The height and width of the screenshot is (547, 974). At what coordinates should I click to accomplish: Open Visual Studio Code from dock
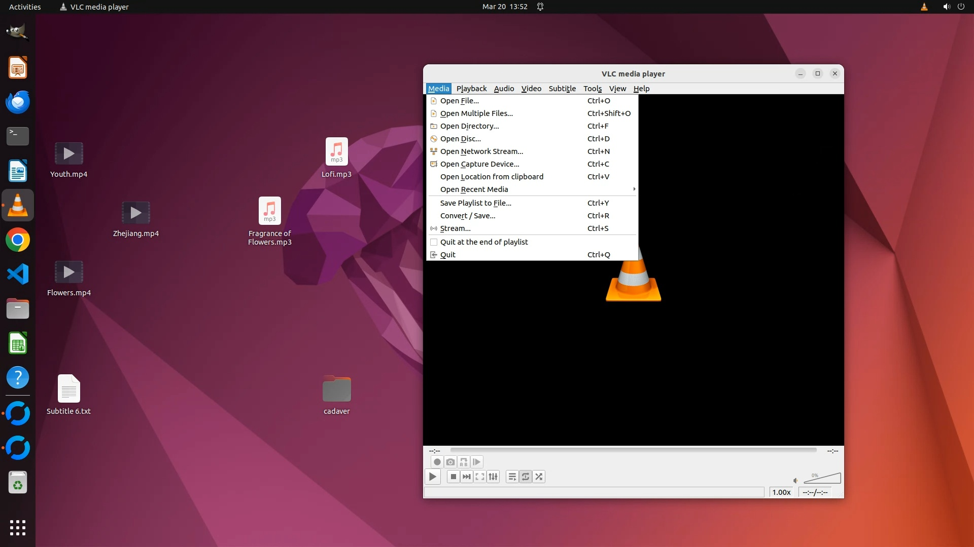(x=18, y=274)
